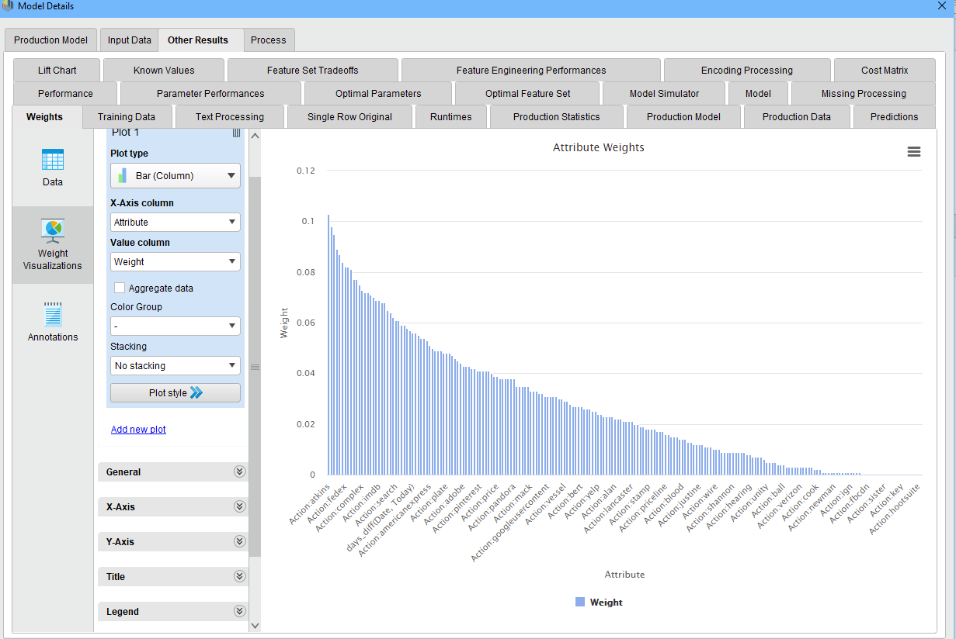The image size is (956, 639).
Task: Expand the General section
Action: coord(172,471)
